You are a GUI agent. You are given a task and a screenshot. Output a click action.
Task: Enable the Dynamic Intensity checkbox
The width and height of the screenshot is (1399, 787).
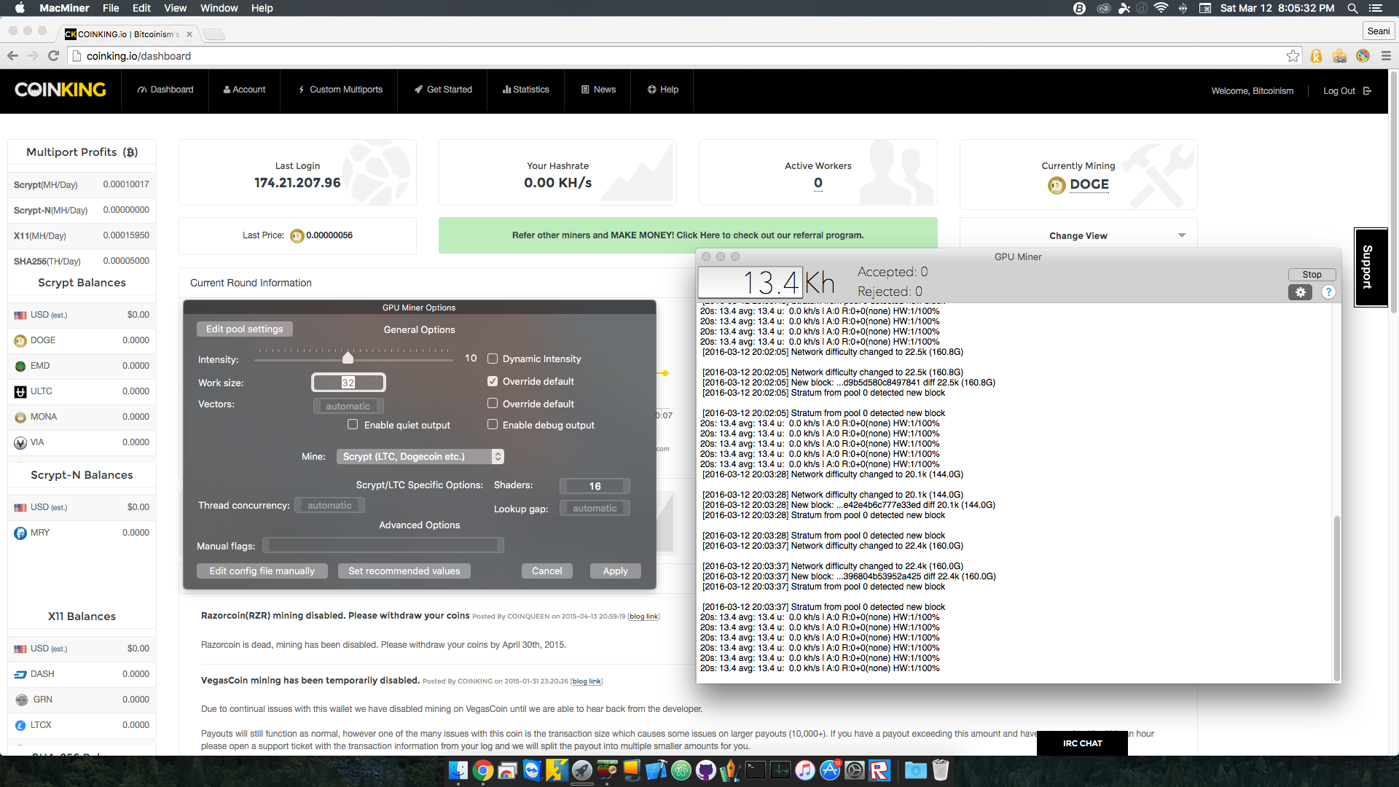tap(493, 359)
